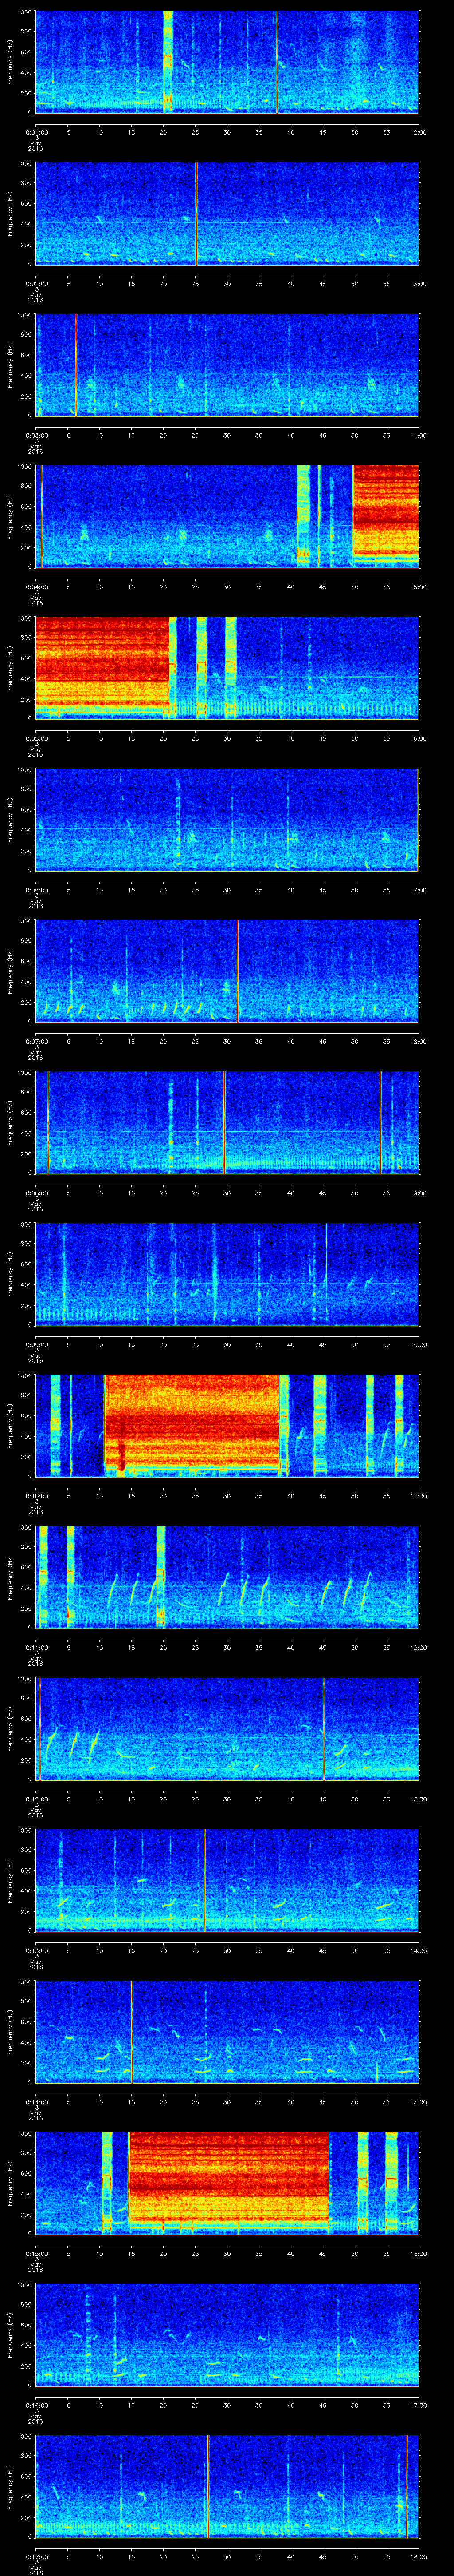Select the 0:12:00 start time label
The width and height of the screenshot is (454, 2576).
(36, 1799)
